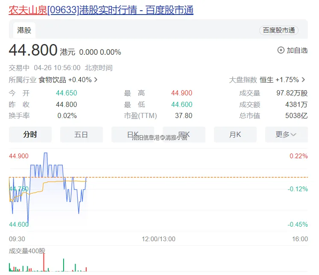
Task: Click the 成交额 value 4381万
Action: [x=296, y=104]
